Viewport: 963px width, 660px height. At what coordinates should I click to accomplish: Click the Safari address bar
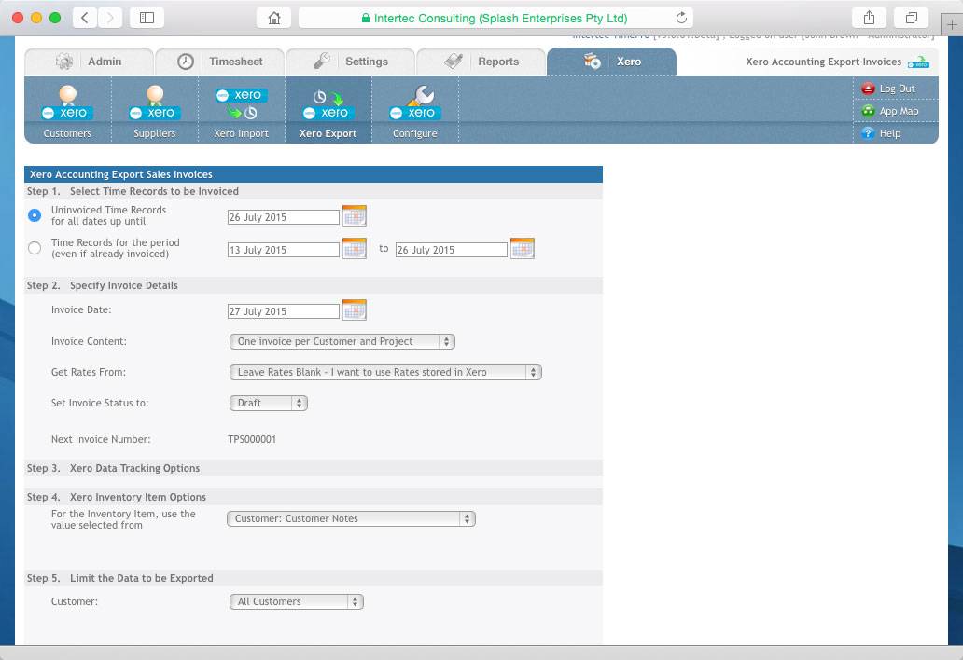pos(495,18)
